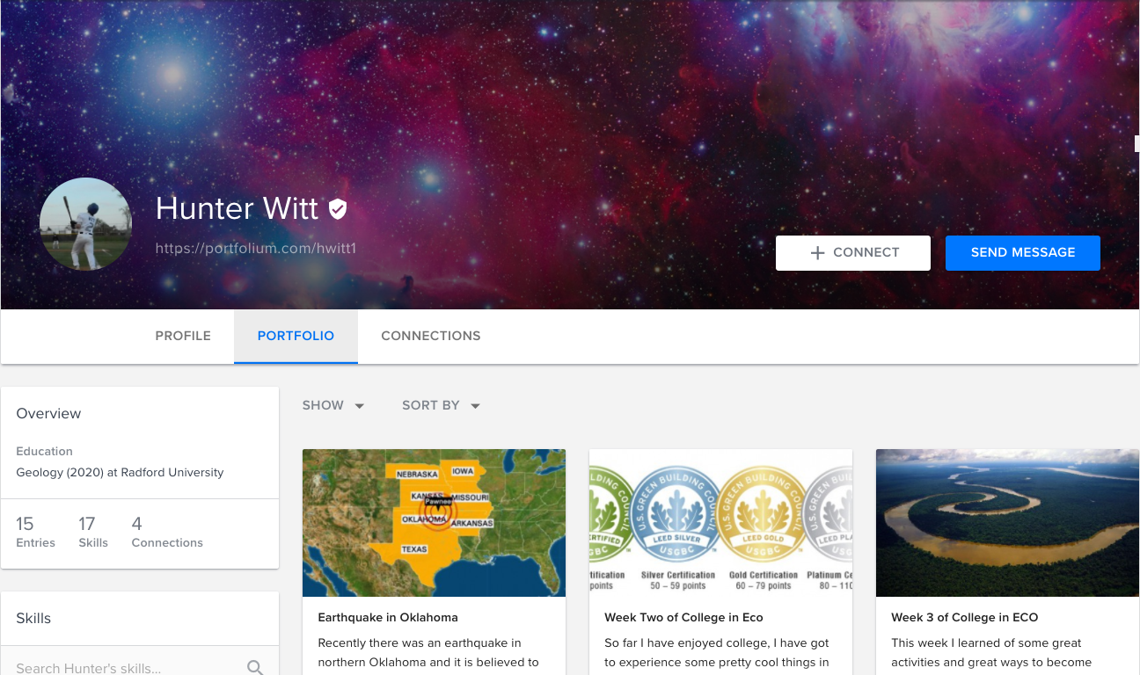This screenshot has width=1140, height=675.
Task: Focus the Search Hunter's skills field
Action: 140,667
